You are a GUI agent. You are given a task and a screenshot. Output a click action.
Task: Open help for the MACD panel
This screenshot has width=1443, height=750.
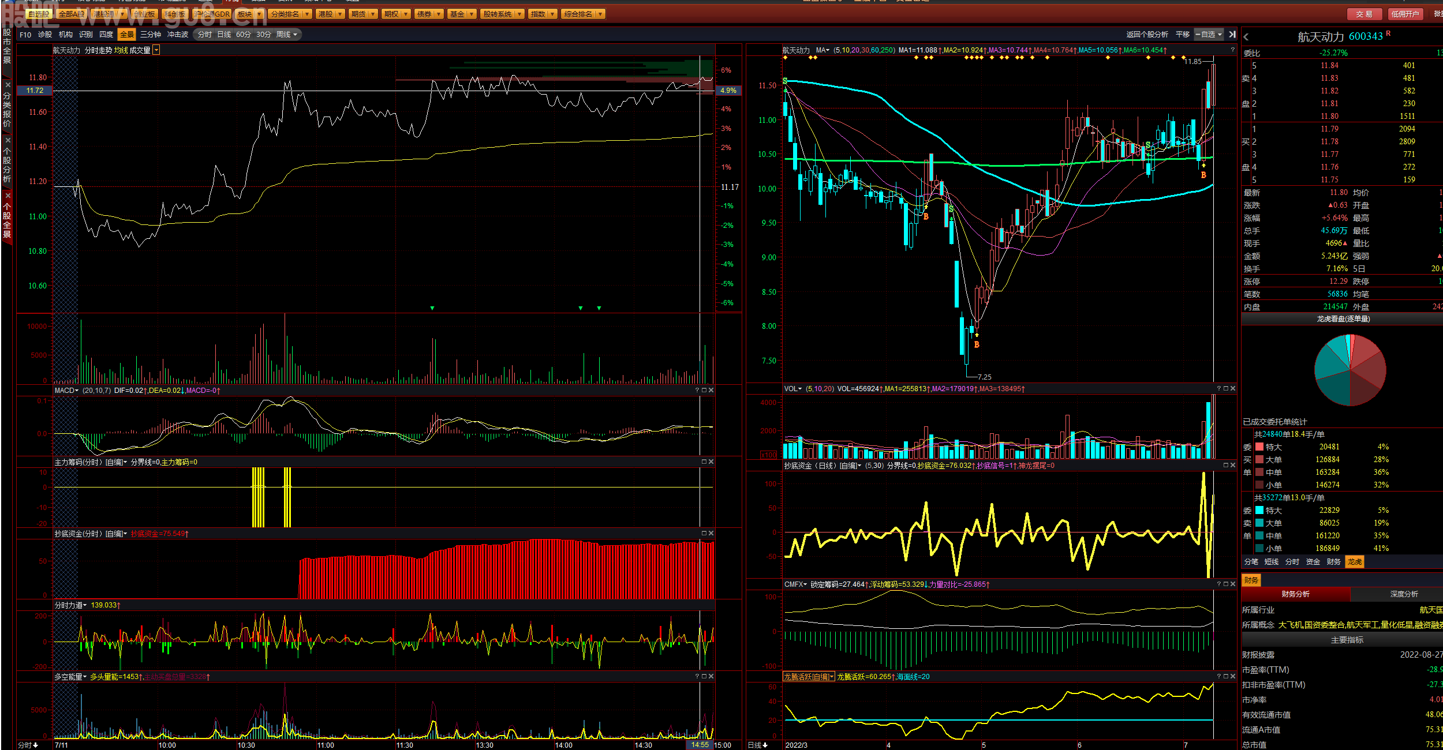697,391
